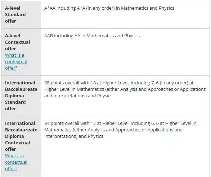211x177 pixels.
Task: Click the word 'contextual' in the A-level link
Action: tap(16, 62)
